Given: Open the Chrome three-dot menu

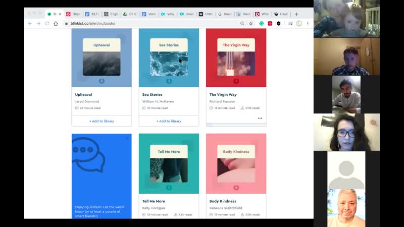Looking at the screenshot, I should pyautogui.click(x=308, y=23).
